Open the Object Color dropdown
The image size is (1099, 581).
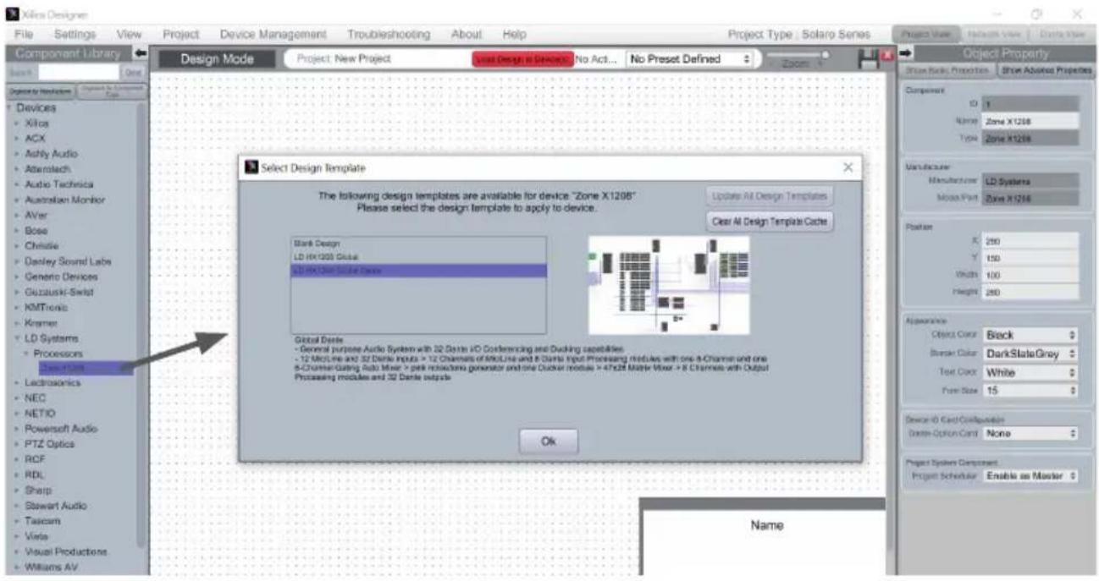[x=1030, y=335]
